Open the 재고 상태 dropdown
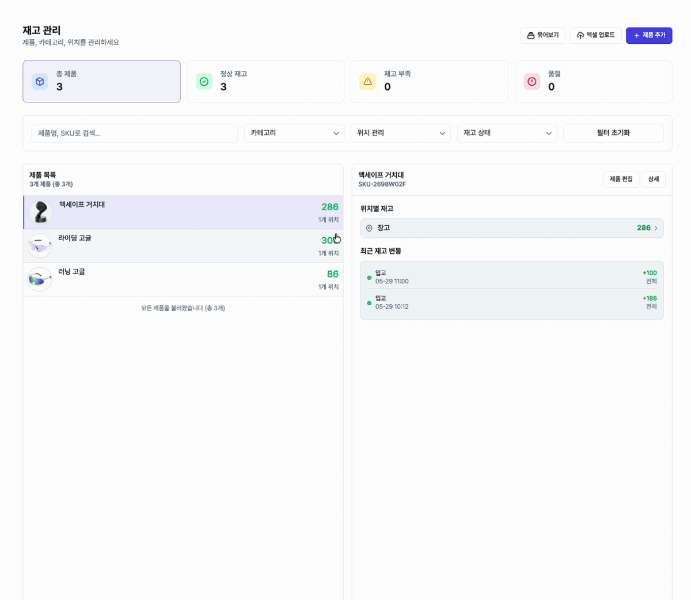The width and height of the screenshot is (691, 600). [507, 133]
